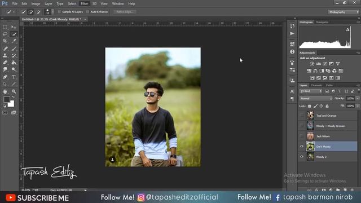Toggle lock transparent pixels
Image resolution: width=361 pixels, height=203 pixels.
310,106
